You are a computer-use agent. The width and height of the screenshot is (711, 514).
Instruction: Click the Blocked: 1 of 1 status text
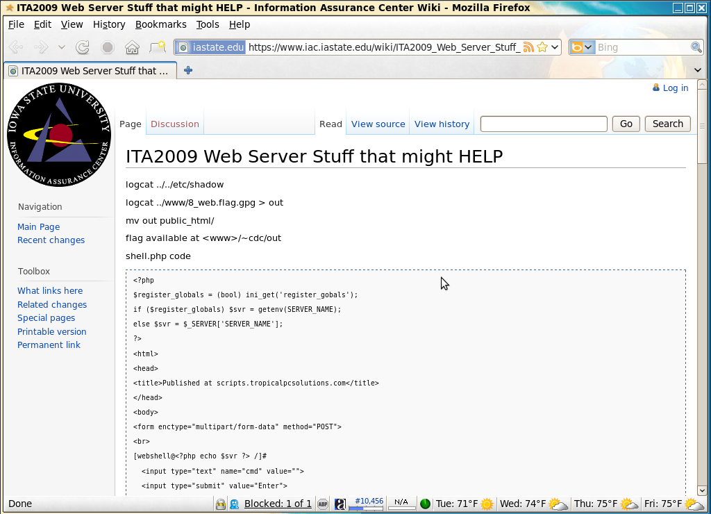pyautogui.click(x=278, y=504)
